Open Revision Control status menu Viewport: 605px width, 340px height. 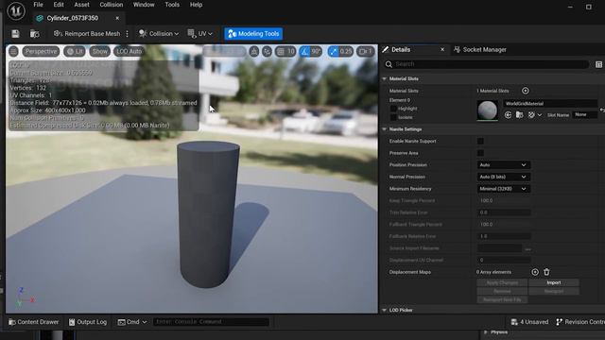[580, 322]
